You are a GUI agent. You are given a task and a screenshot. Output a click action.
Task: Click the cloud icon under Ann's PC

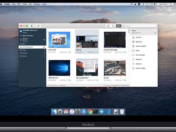tap(49, 52)
